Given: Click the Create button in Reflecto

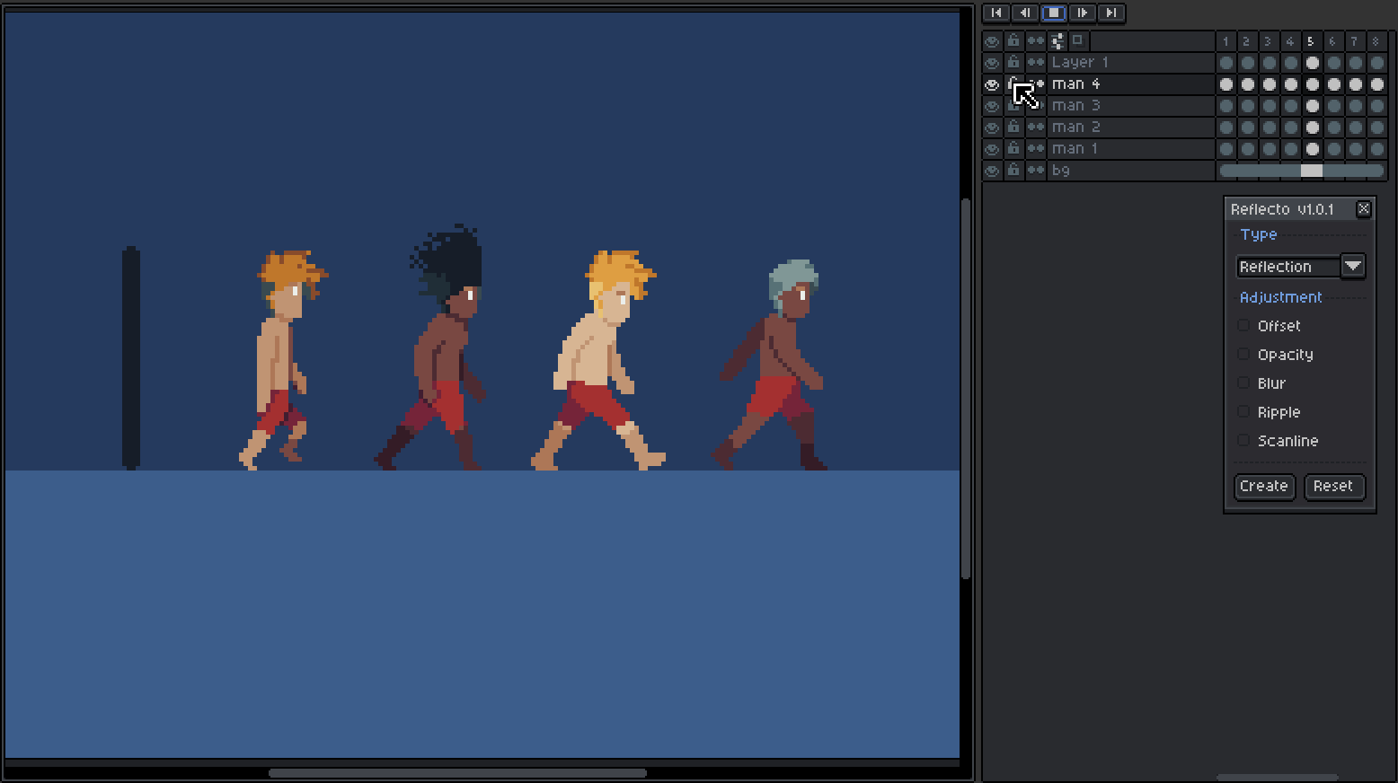Looking at the screenshot, I should coord(1264,486).
